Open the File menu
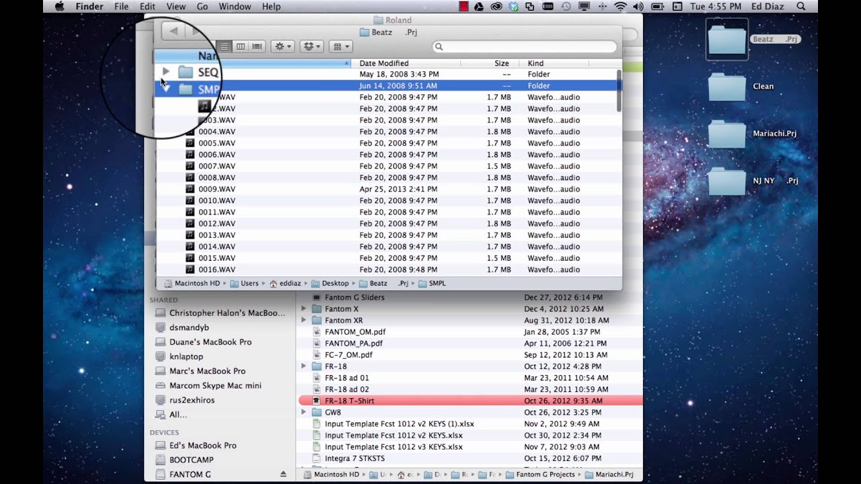The height and width of the screenshot is (484, 861). [x=121, y=6]
